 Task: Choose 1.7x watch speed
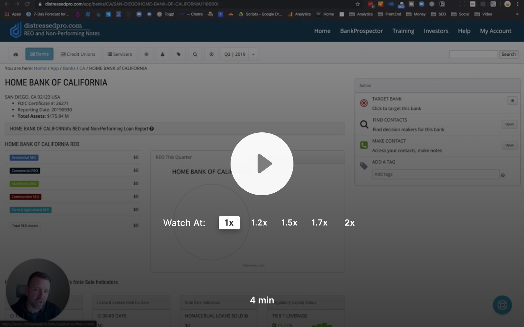click(319, 223)
